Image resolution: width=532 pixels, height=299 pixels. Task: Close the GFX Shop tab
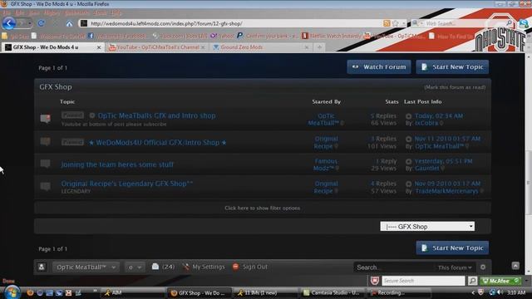[99, 47]
